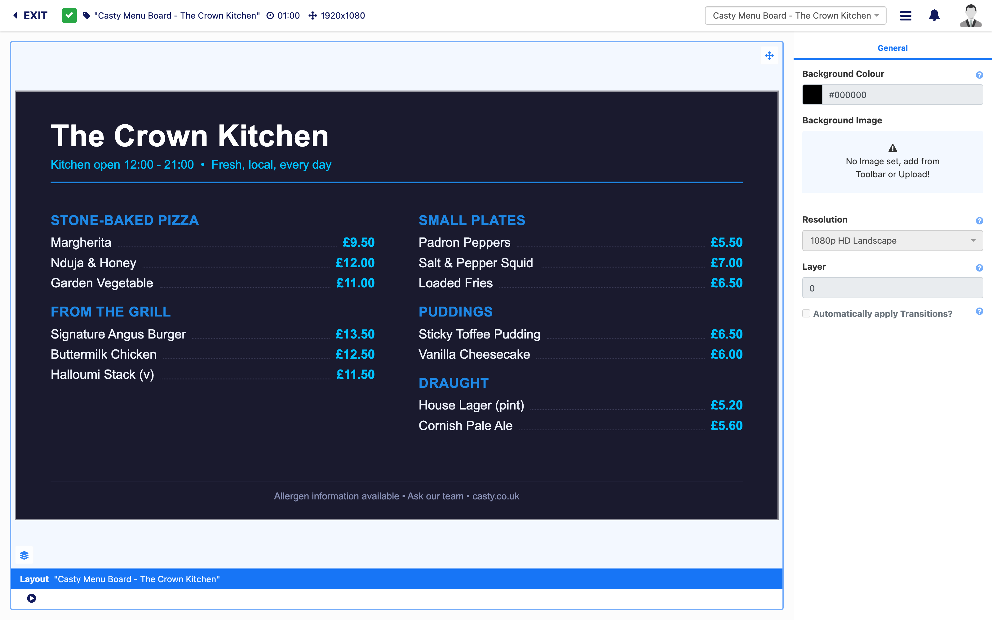The height and width of the screenshot is (620, 992).
Task: Click the warning triangle icon in image box
Action: [892, 148]
